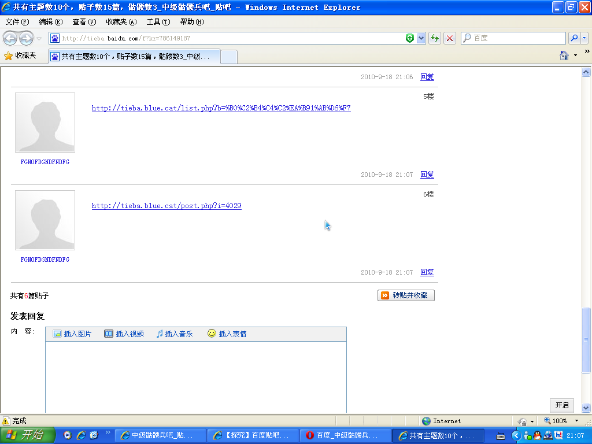Select the 共有主题数10个 browser tab
This screenshot has height=444, width=592.
[x=134, y=57]
